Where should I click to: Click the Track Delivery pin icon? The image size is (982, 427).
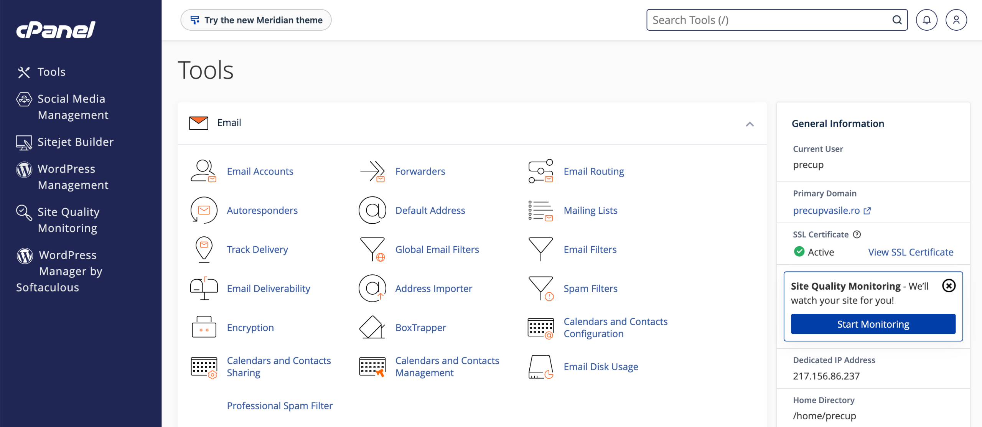coord(204,249)
